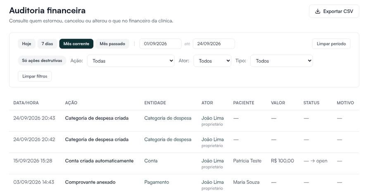Click the date 24/09/2026 20:42
Screen dimensions: 375x196
tap(34, 140)
